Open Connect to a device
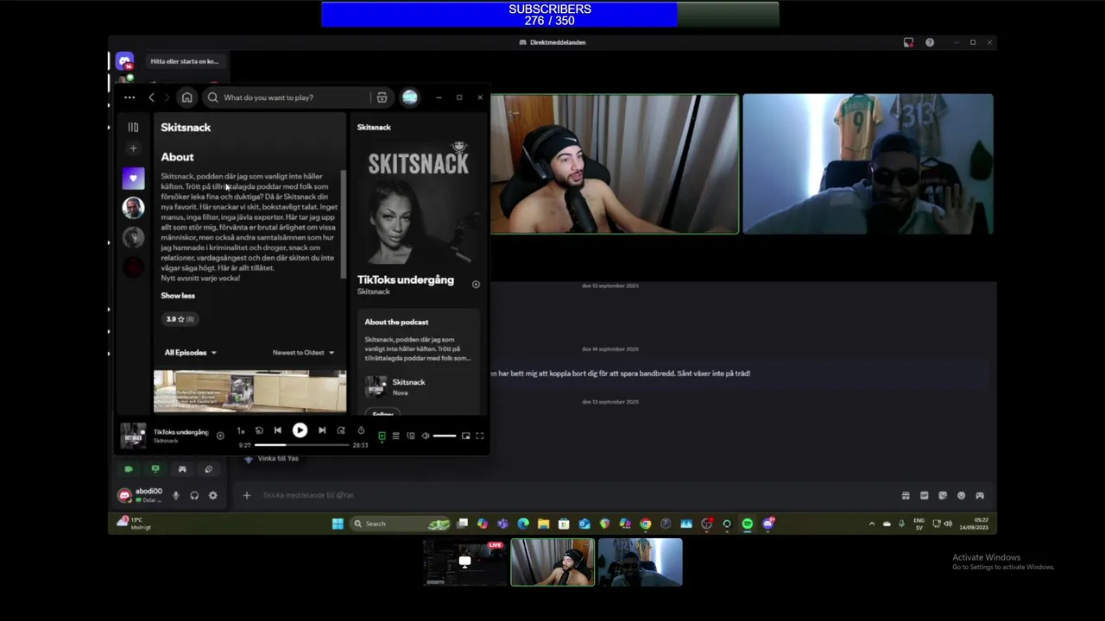The height and width of the screenshot is (621, 1105). (x=411, y=436)
